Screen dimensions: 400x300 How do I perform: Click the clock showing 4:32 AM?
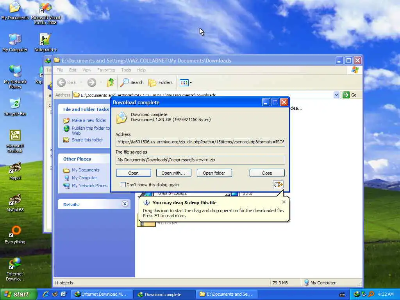tap(386, 294)
